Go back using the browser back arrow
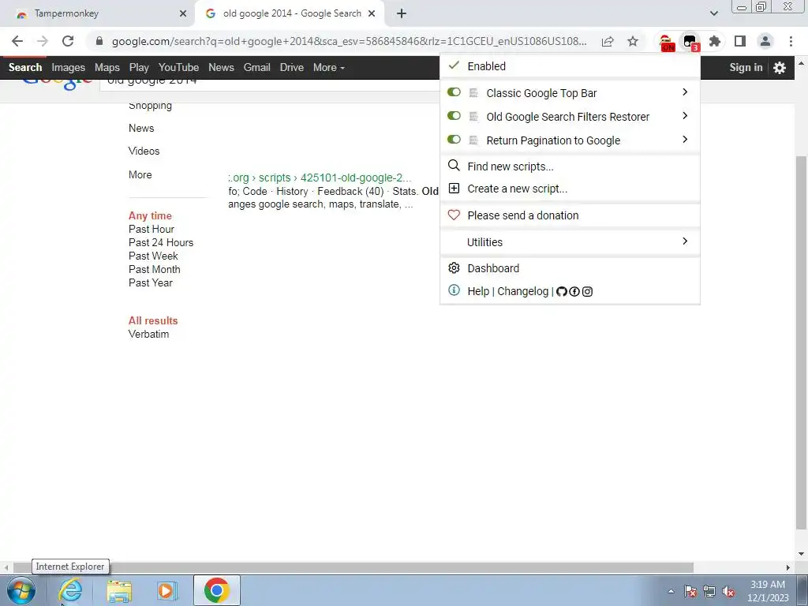This screenshot has height=606, width=808. tap(17, 41)
